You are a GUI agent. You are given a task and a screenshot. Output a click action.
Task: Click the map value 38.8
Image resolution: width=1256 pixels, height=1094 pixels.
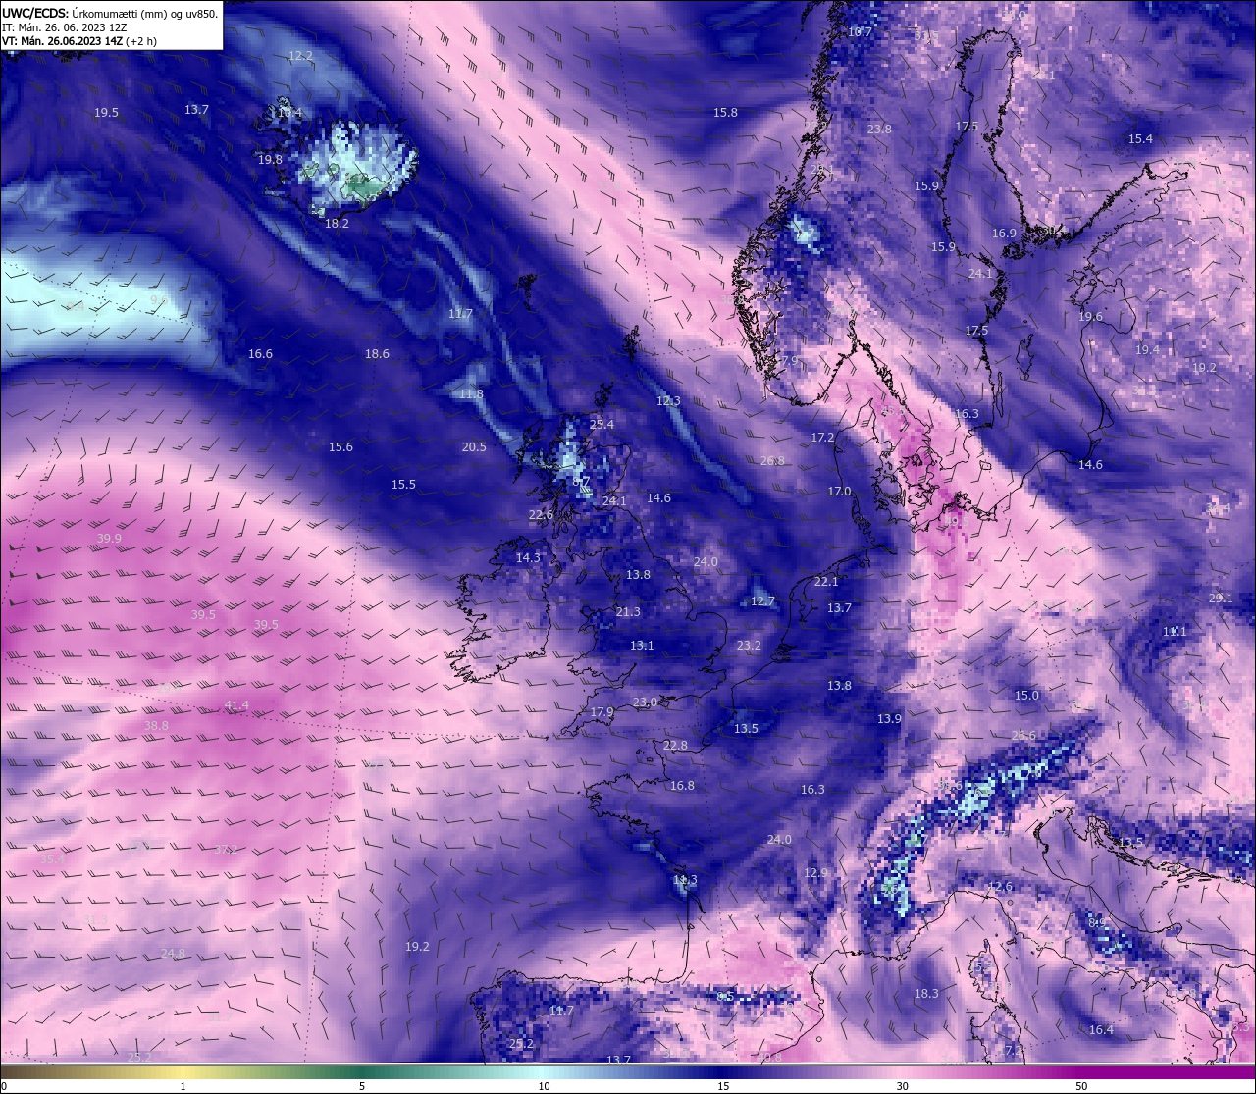pos(156,726)
